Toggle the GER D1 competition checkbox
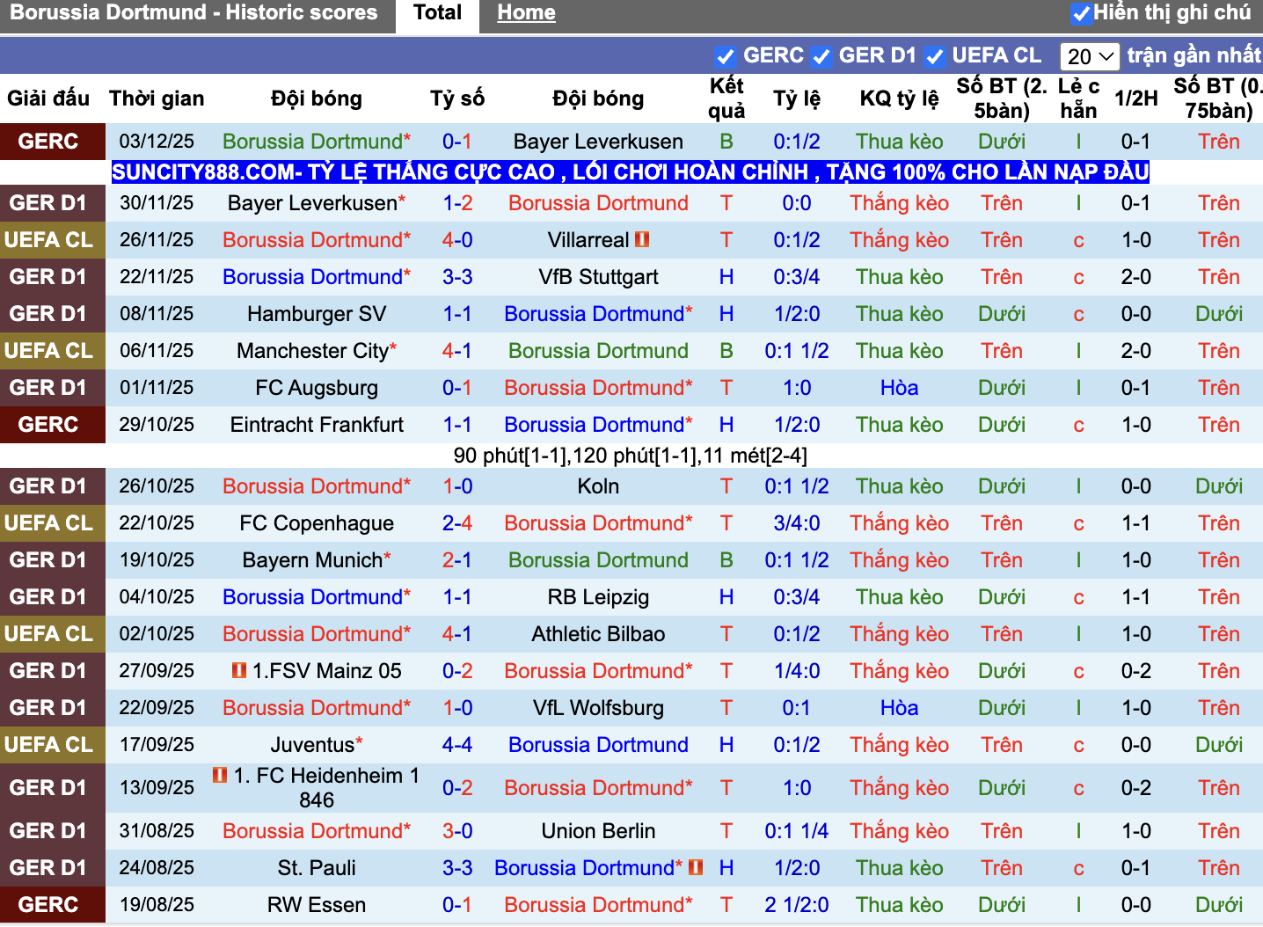1263x927 pixels. [x=821, y=56]
